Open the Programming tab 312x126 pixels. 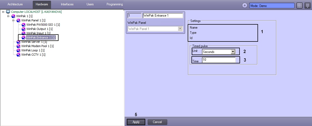pos(115,4)
